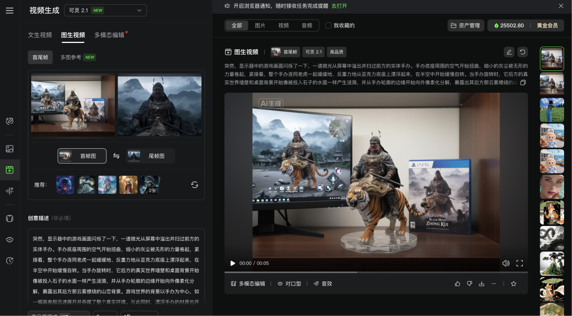This screenshot has height=316, width=572.
Task: Open the more options ellipsis
Action: click(x=494, y=284)
